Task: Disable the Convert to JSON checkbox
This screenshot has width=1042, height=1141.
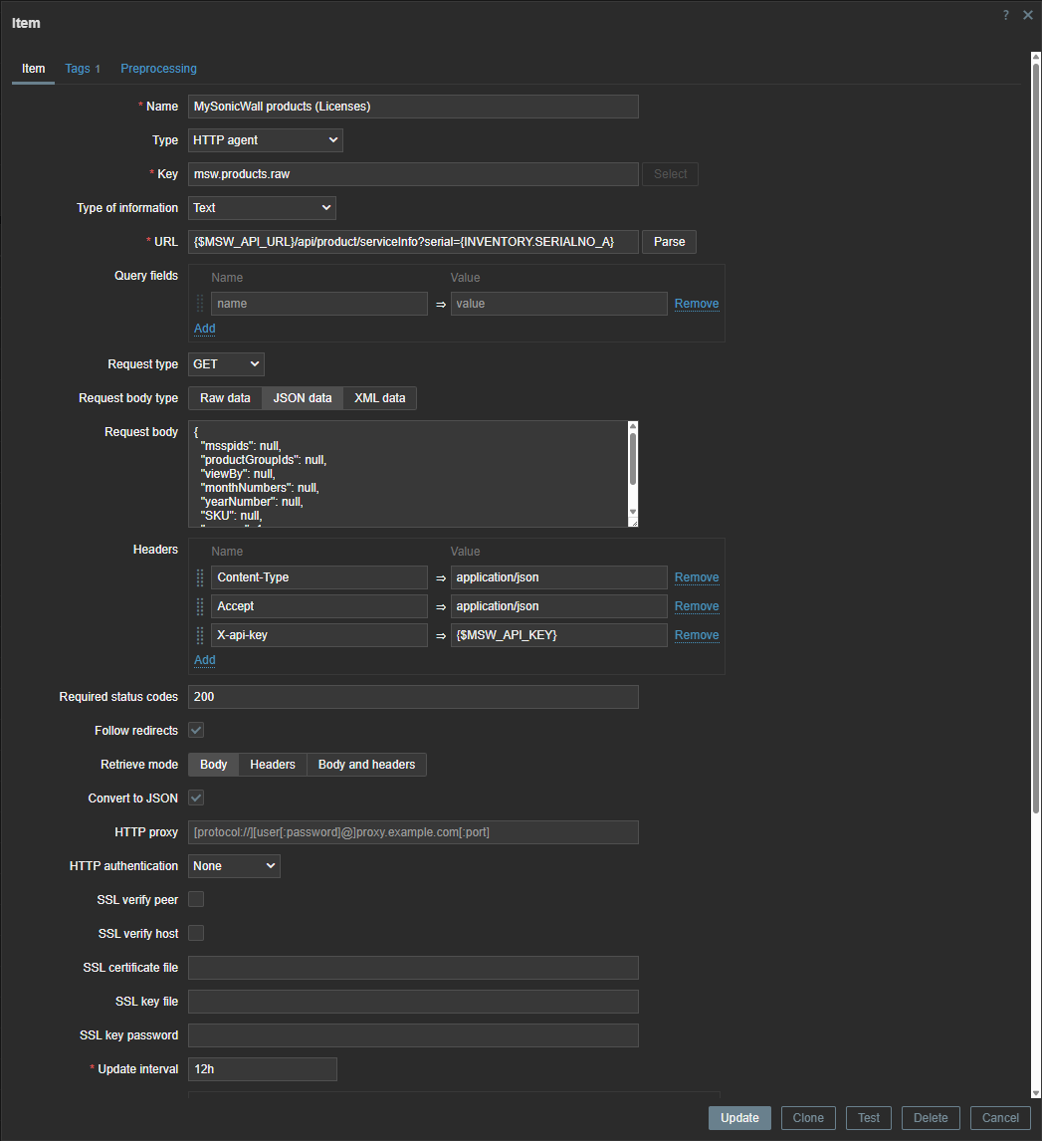Action: (x=196, y=798)
